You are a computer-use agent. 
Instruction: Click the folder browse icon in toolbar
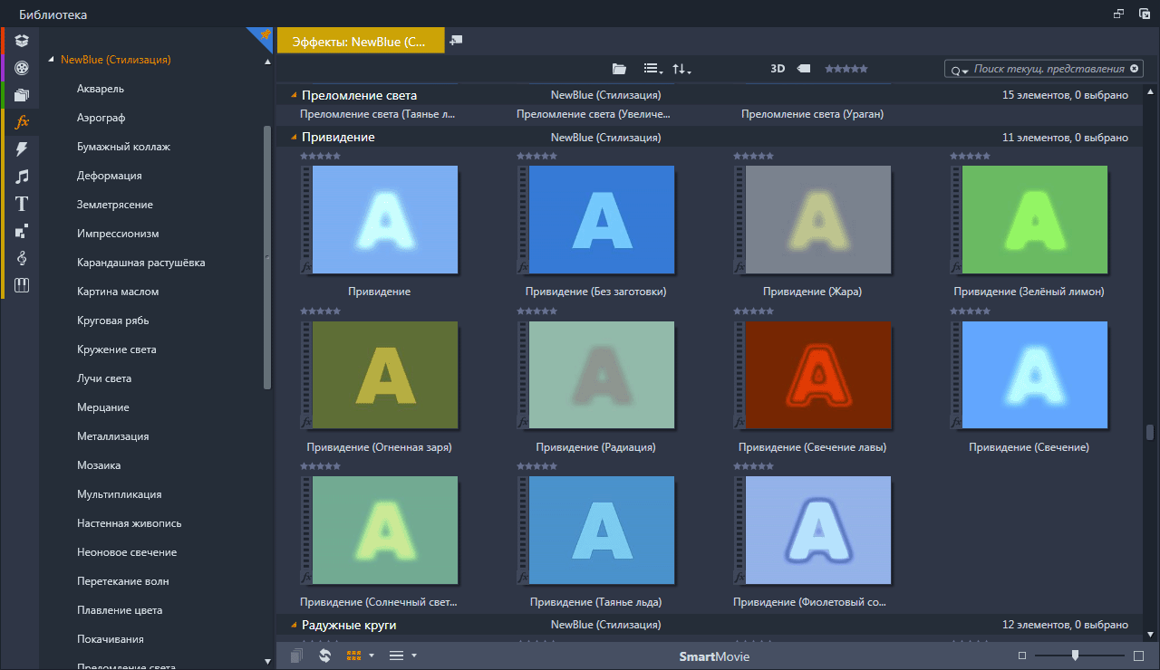pyautogui.click(x=619, y=69)
